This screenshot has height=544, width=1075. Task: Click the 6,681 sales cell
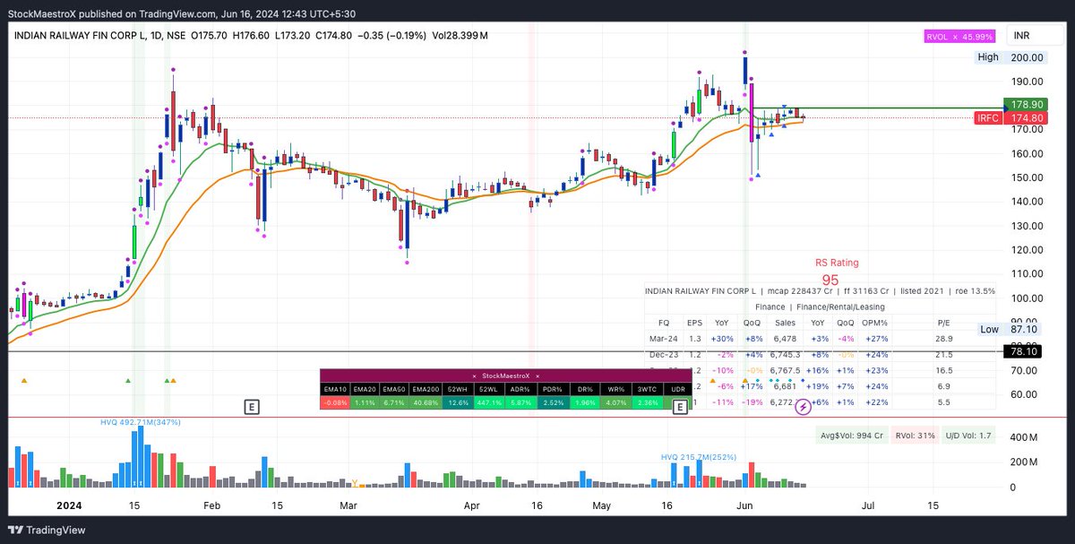pyautogui.click(x=785, y=386)
